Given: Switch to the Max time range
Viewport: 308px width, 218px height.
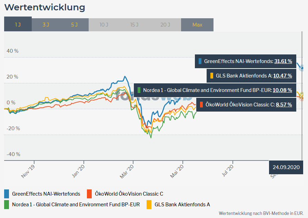Looking at the screenshot, I should coord(197,24).
